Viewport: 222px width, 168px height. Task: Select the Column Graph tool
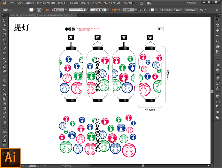[5, 127]
